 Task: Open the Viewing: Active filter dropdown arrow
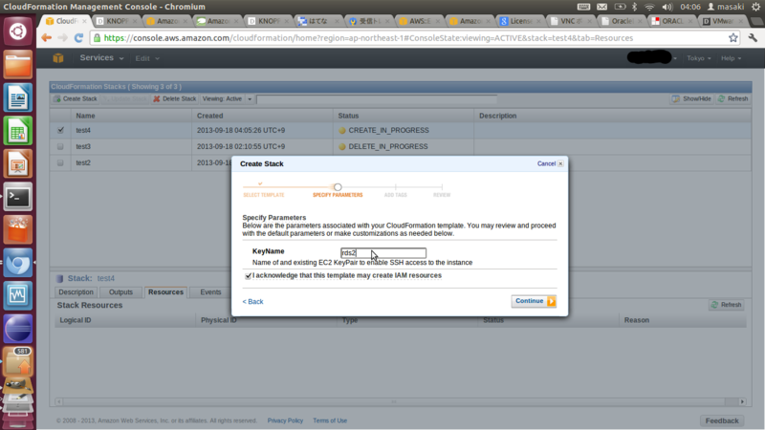pos(250,99)
